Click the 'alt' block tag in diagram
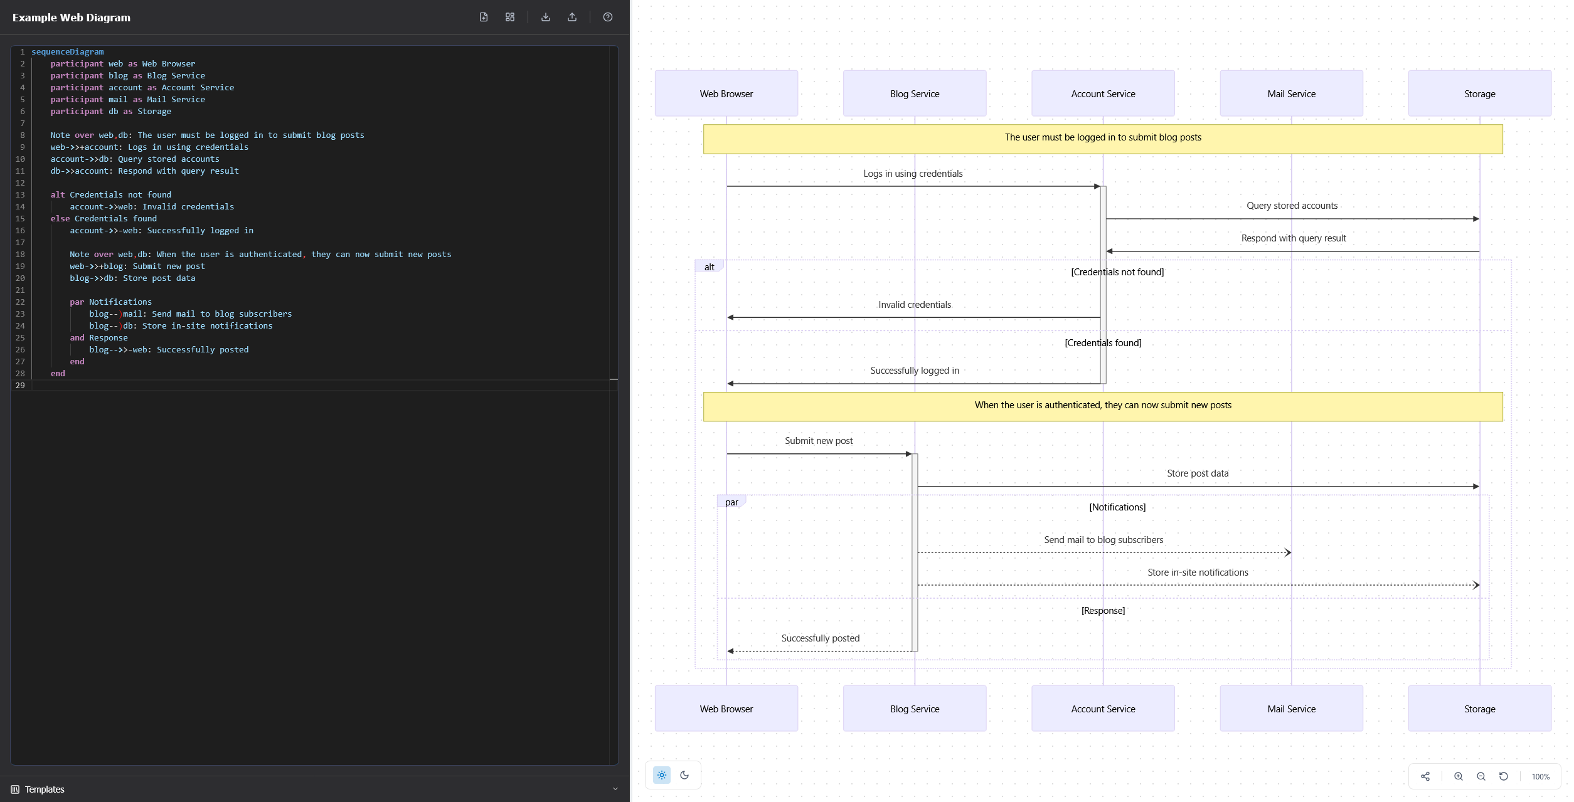 [709, 266]
